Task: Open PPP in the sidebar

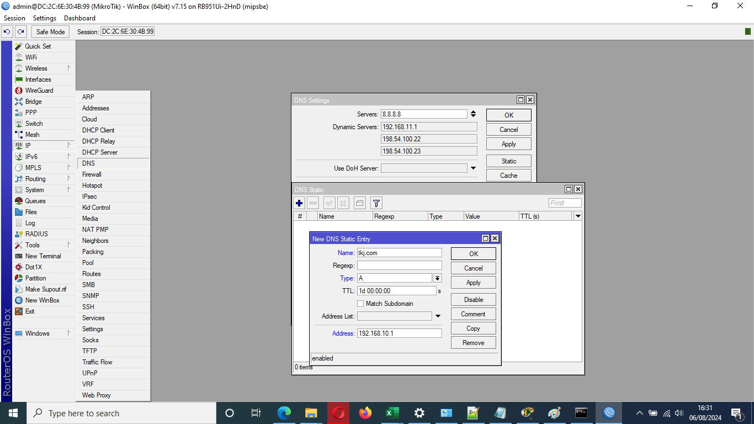Action: coord(44,113)
